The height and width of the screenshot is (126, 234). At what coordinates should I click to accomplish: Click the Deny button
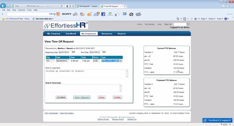pos(102,97)
